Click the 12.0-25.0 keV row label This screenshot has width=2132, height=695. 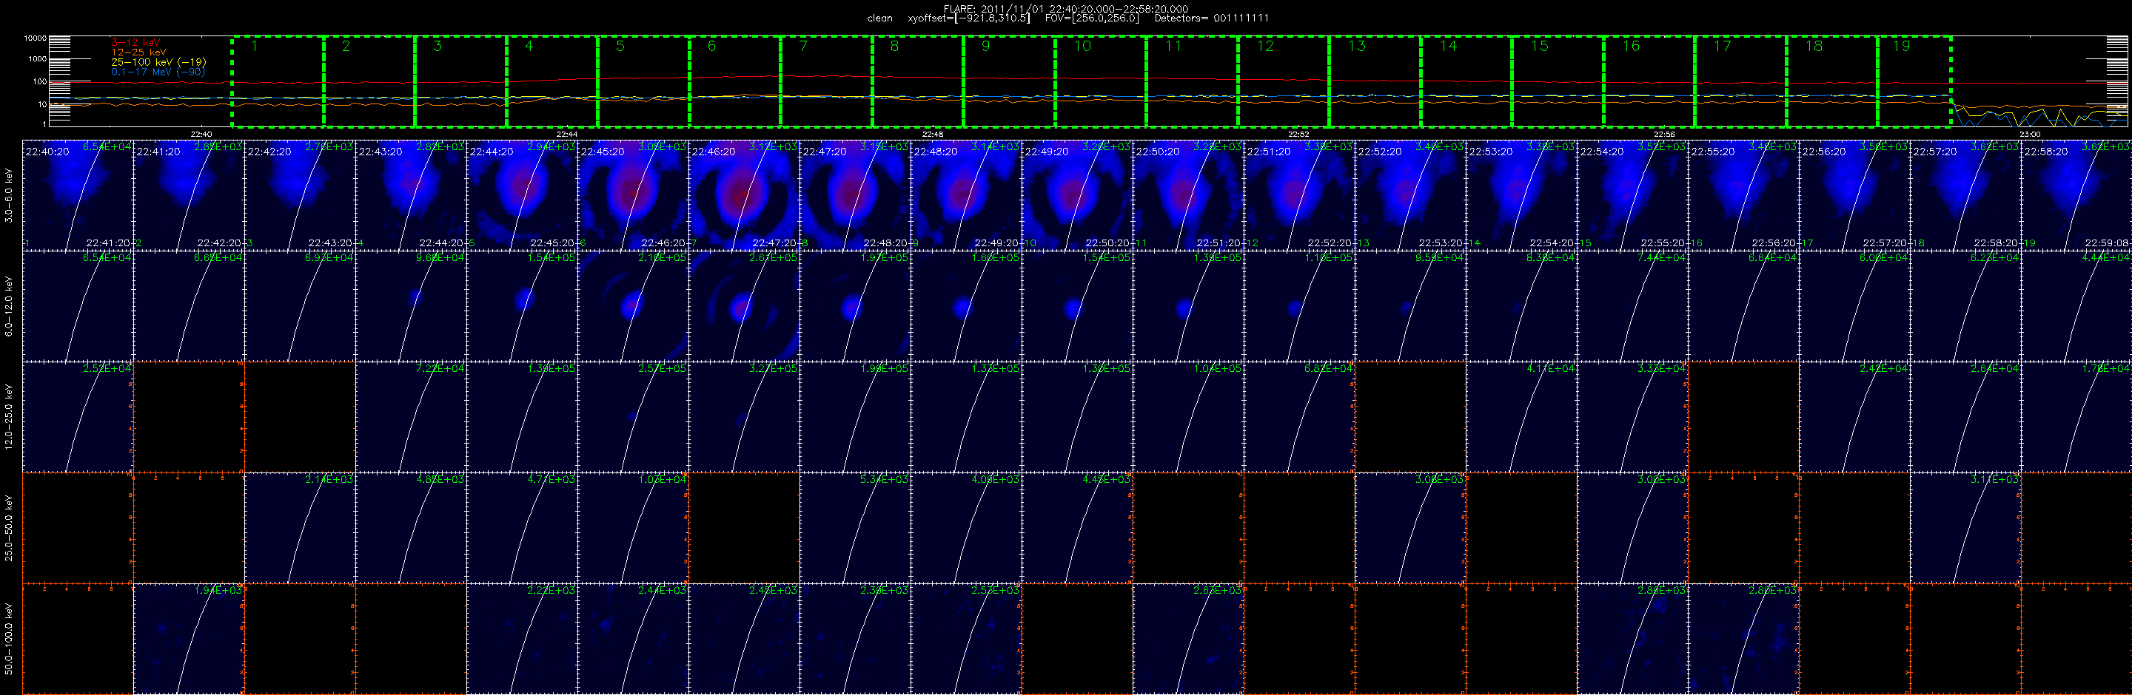coord(9,416)
